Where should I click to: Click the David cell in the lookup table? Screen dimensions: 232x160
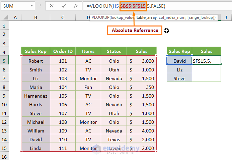(x=179, y=61)
